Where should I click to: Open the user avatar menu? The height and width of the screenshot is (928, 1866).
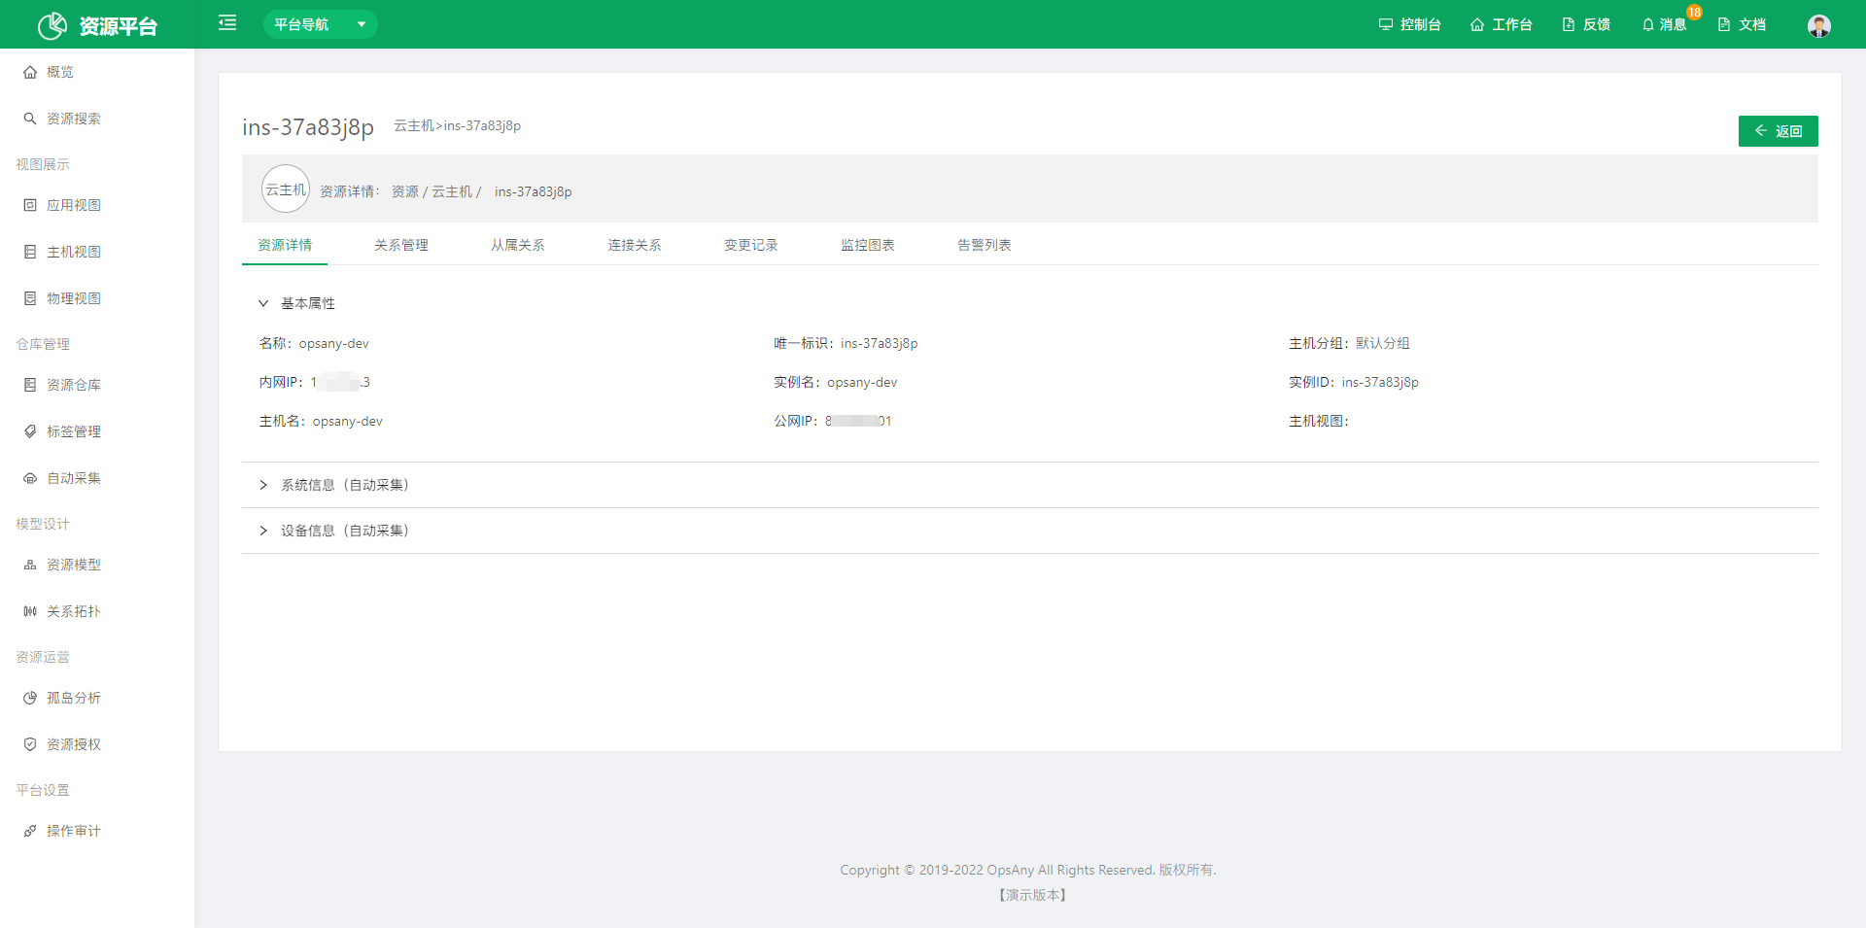click(x=1819, y=25)
